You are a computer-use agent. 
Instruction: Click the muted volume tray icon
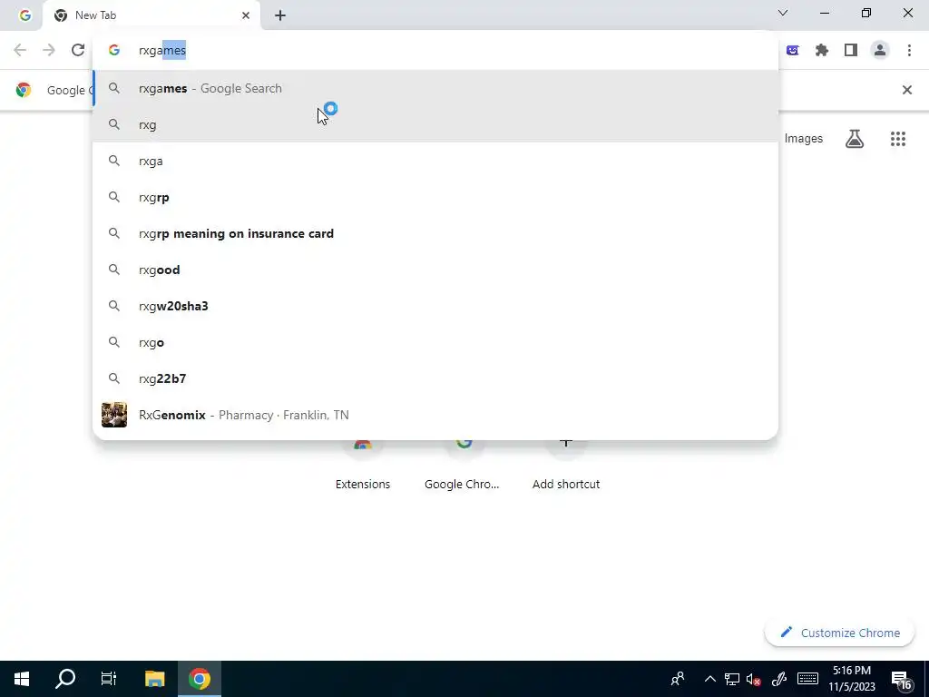coord(753,679)
